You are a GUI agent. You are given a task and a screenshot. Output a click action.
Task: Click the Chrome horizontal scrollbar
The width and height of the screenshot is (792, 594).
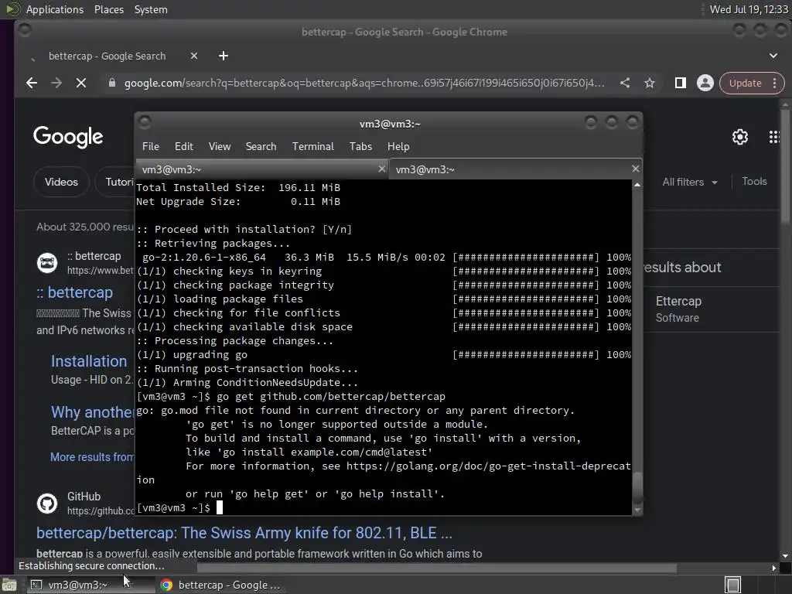[437, 568]
